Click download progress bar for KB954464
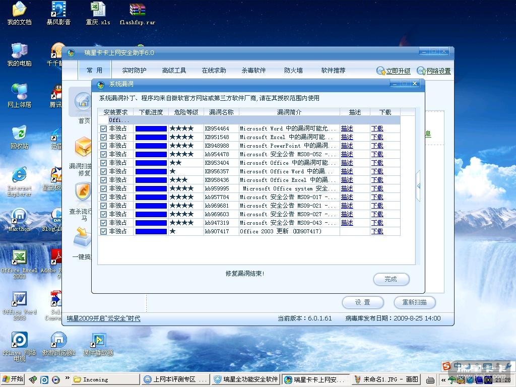The height and width of the screenshot is (387, 516). 151,128
